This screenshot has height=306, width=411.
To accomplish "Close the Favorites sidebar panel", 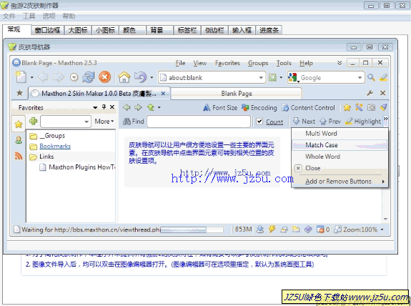I will 112,107.
